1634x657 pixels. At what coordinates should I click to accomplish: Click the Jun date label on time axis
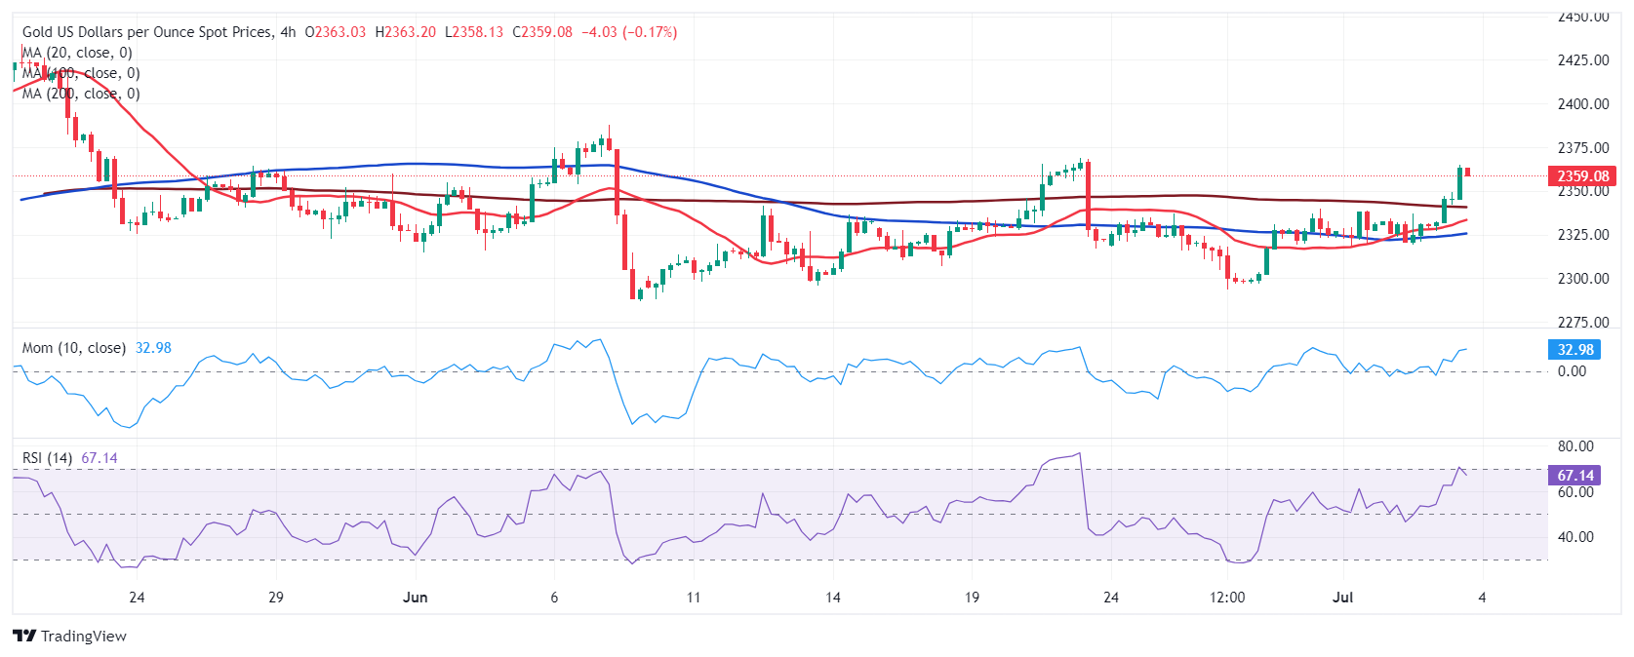click(416, 598)
